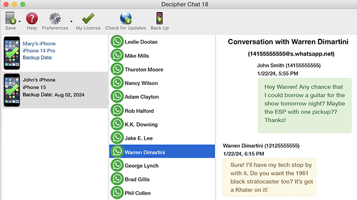Click the yellow "Sure! I'll have my tech" bubble
Viewport: 357px width, 200px height.
[269, 177]
